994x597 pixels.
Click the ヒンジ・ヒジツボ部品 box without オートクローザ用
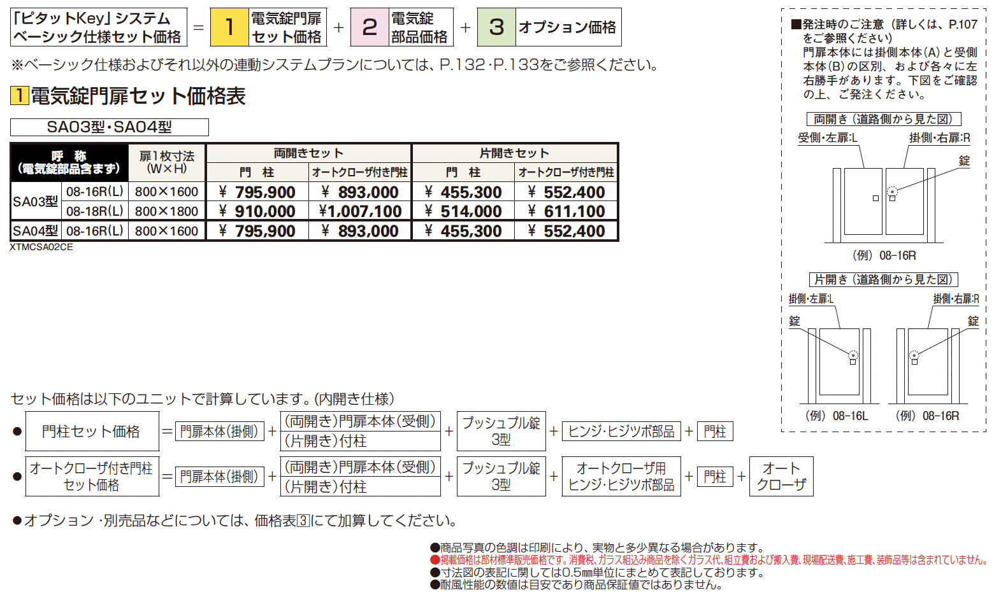[x=621, y=432]
